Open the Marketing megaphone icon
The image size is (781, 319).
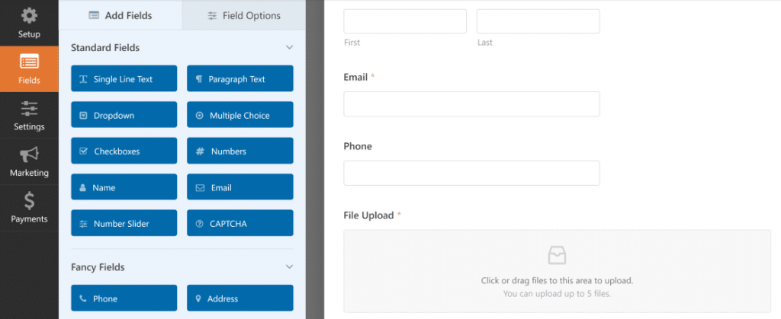pos(29,155)
